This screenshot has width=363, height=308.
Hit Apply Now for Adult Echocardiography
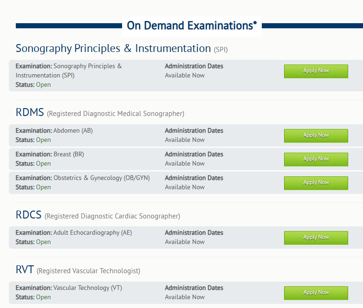316,237
